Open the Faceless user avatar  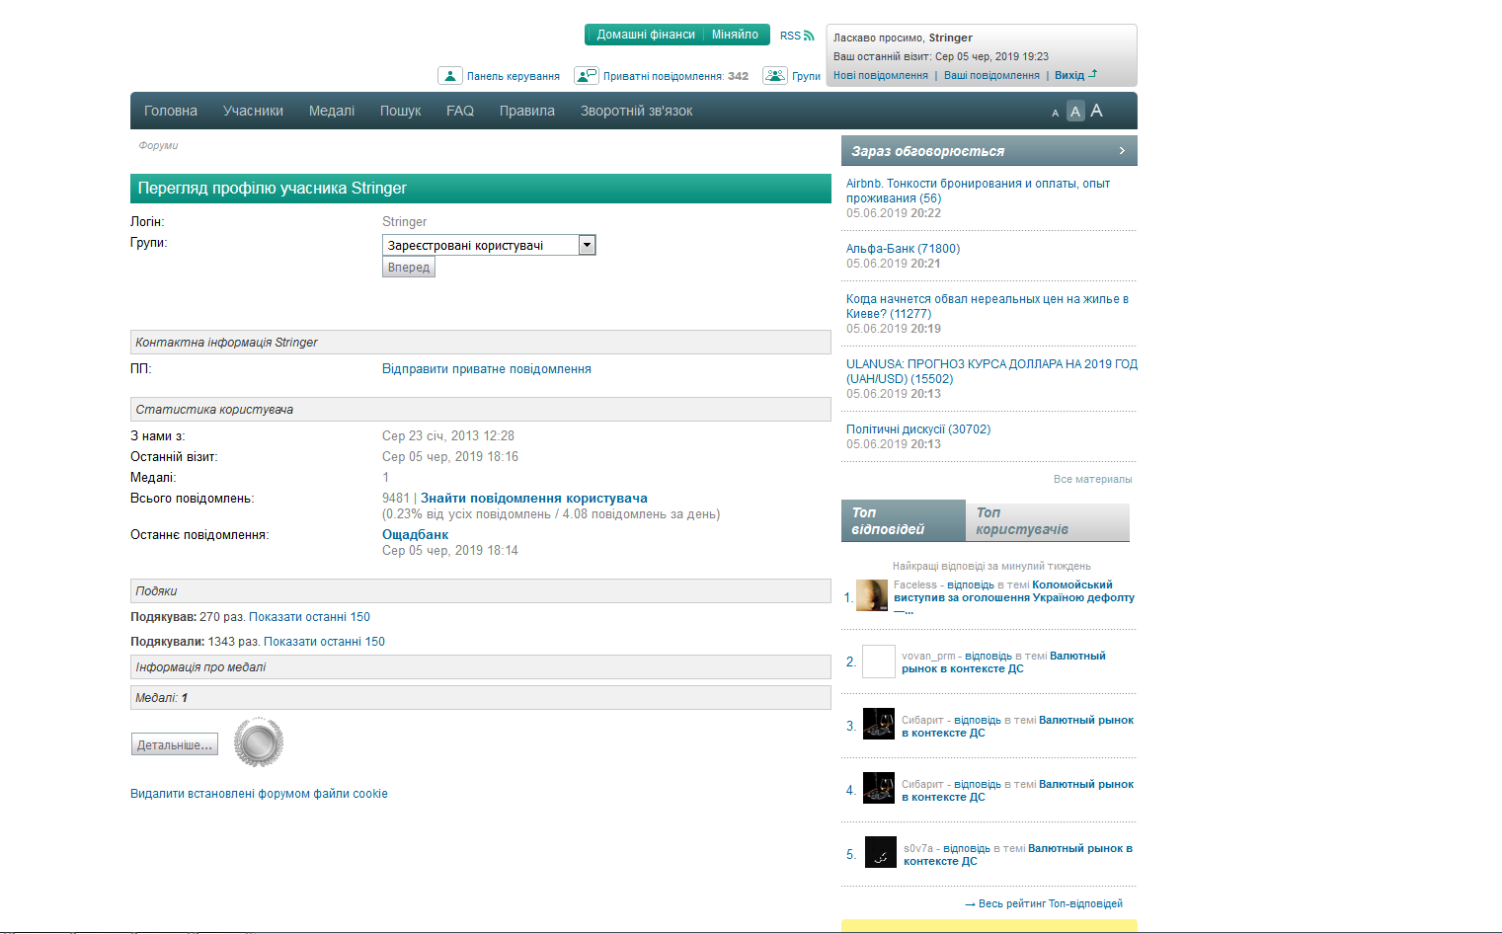click(x=871, y=595)
